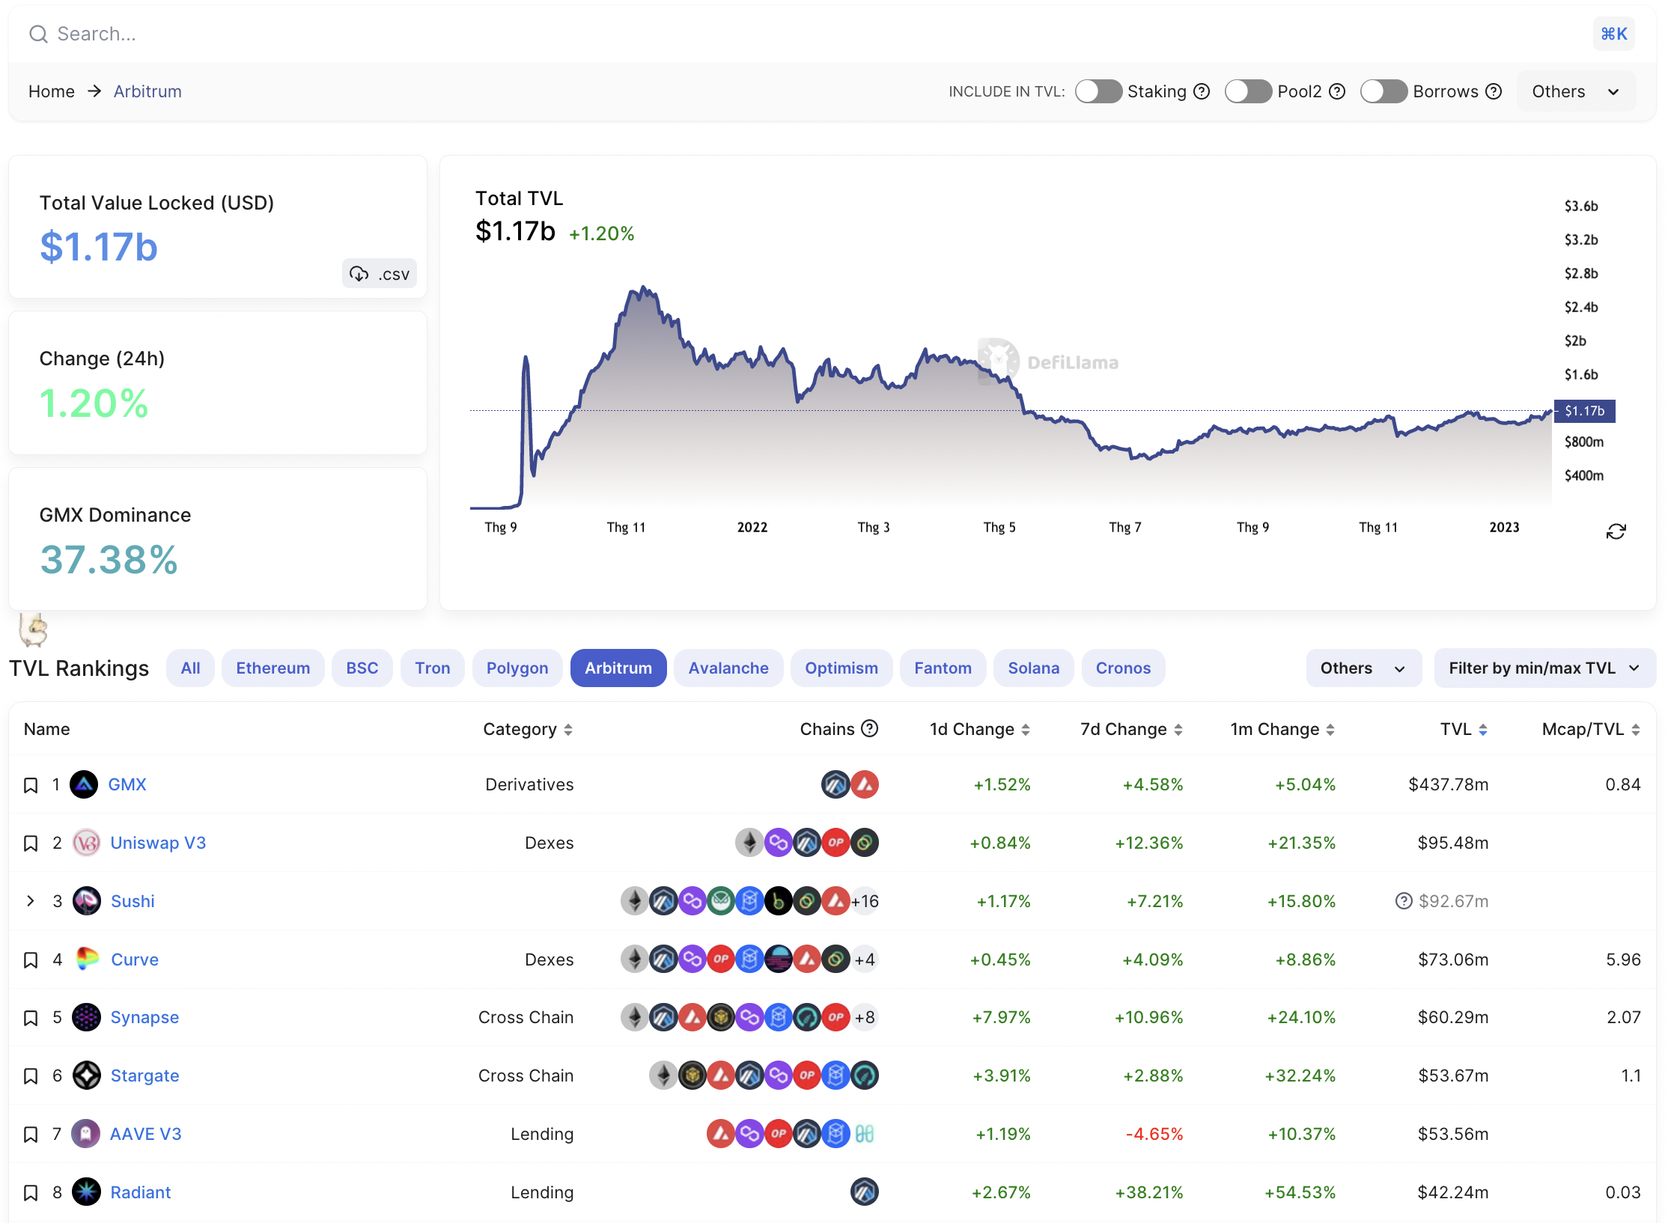Viewport: 1665px width, 1223px height.
Task: Bookmark the Stargate row
Action: coord(31,1076)
